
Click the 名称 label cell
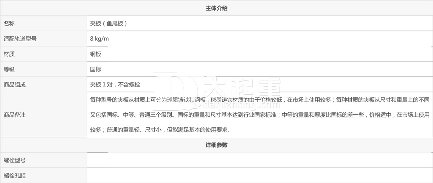[x=43, y=23]
